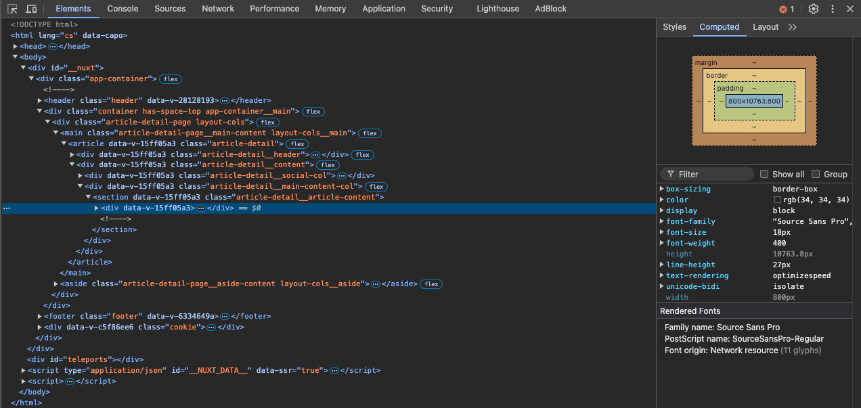Switch to the Sources tab

(170, 9)
